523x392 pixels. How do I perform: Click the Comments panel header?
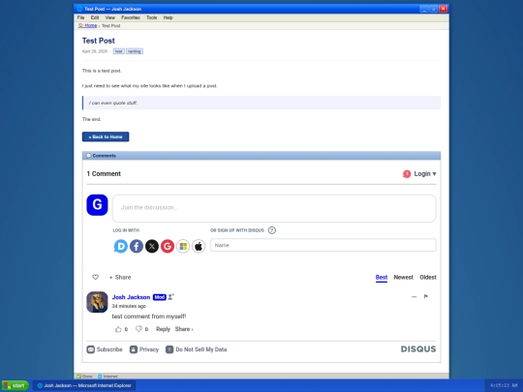point(261,156)
